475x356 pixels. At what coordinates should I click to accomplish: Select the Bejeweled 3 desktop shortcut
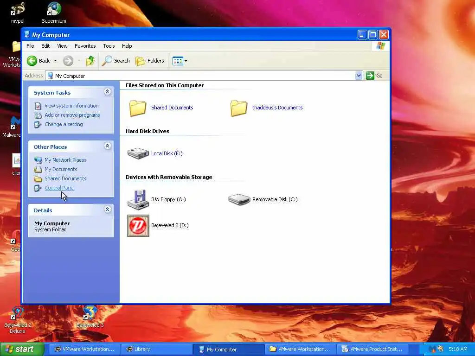[x=90, y=317]
